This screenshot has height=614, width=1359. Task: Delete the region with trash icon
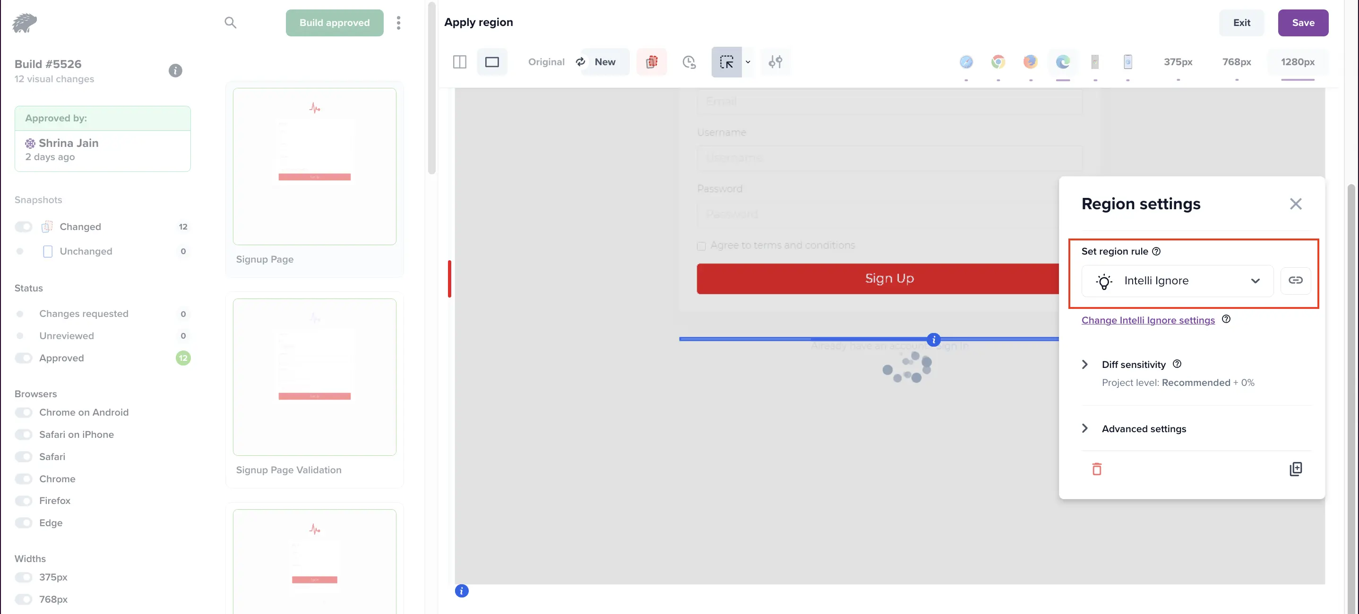(1097, 469)
